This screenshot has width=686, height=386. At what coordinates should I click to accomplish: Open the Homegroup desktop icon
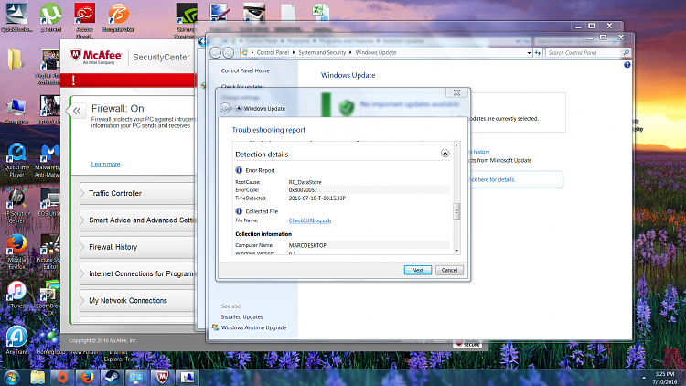tap(50, 341)
